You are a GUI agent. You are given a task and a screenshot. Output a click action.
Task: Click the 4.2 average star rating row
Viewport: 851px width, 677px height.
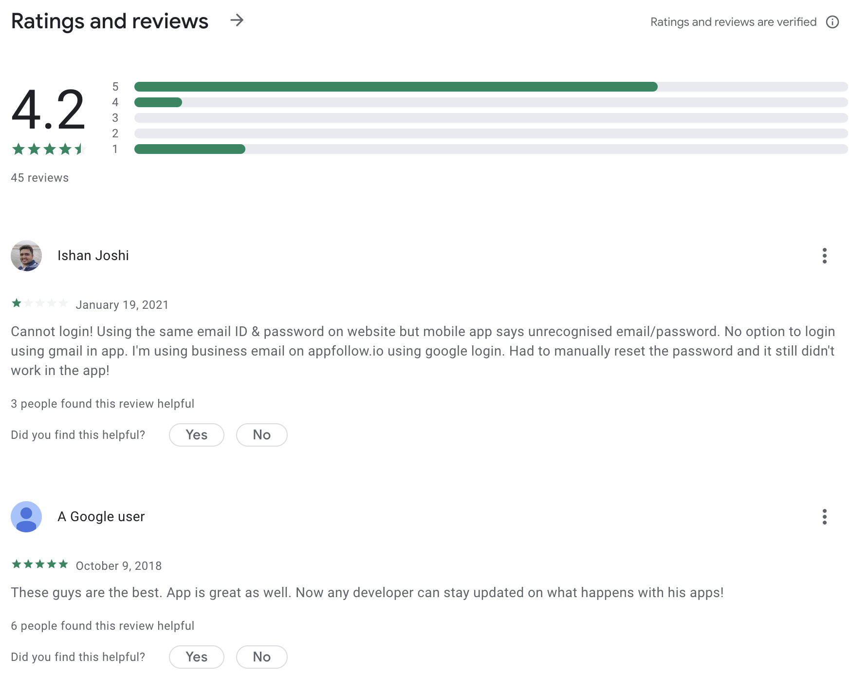[x=49, y=149]
